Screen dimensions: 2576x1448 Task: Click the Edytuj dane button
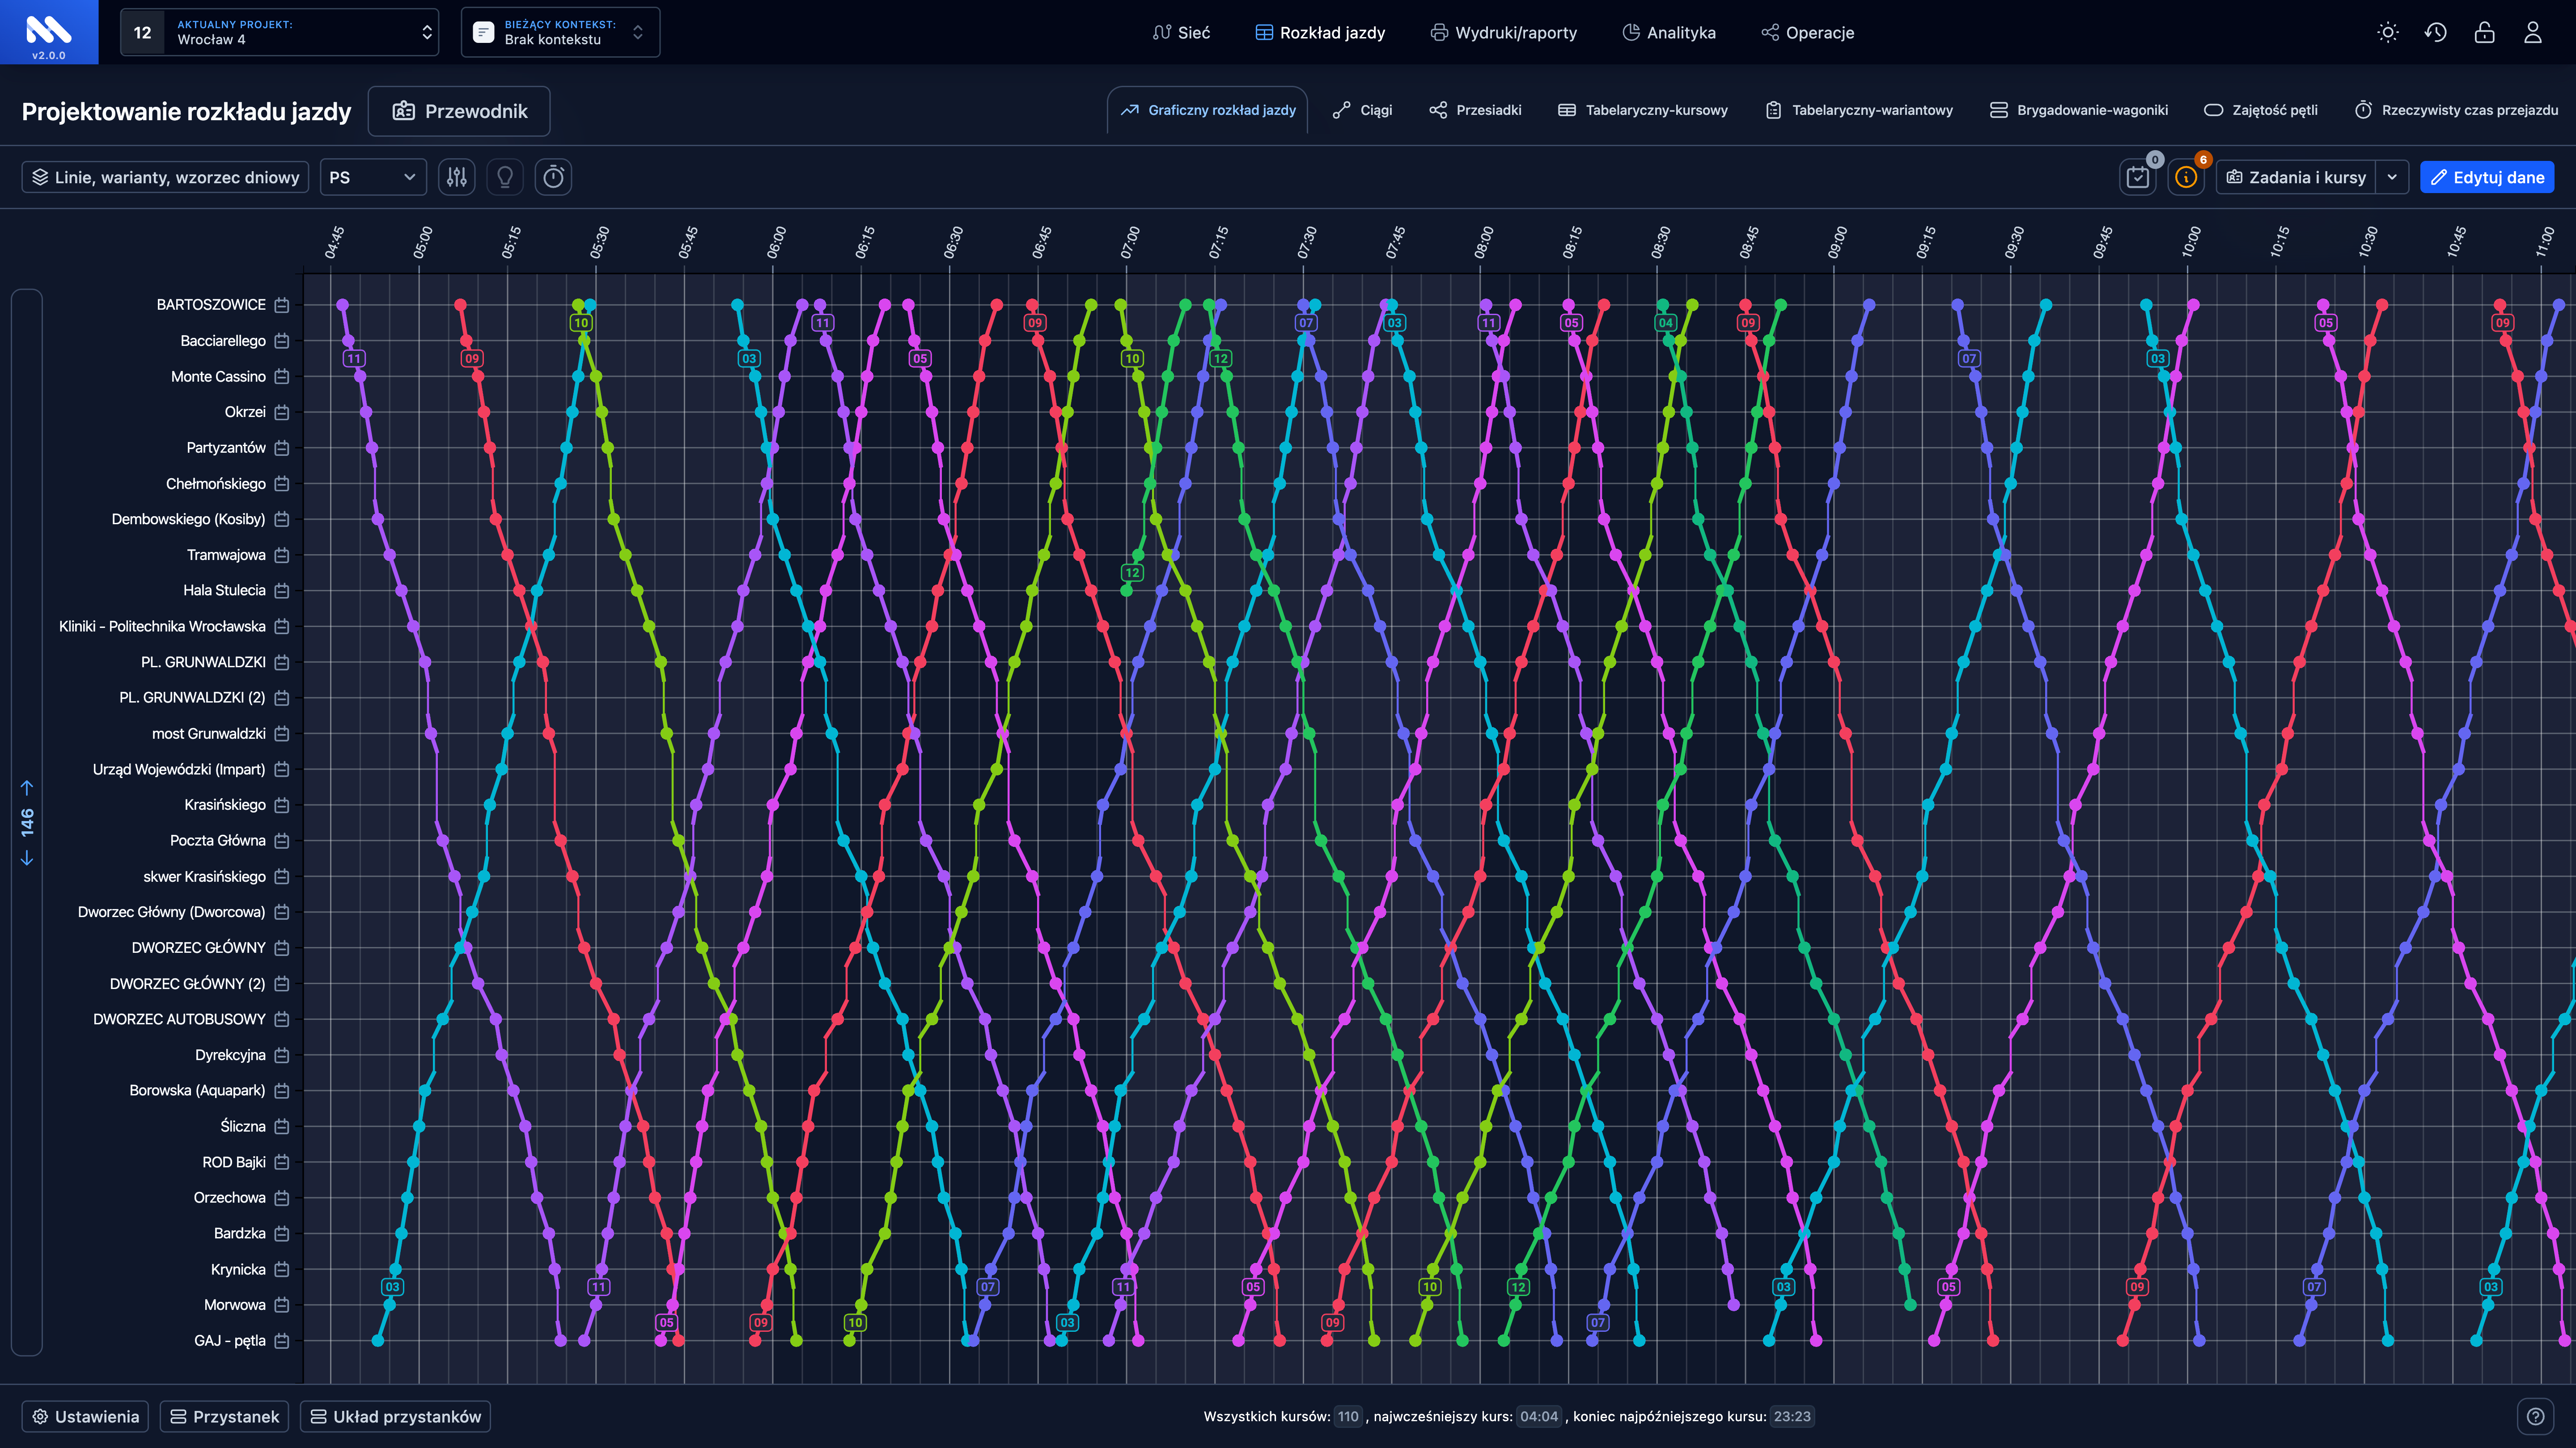[x=2487, y=177]
